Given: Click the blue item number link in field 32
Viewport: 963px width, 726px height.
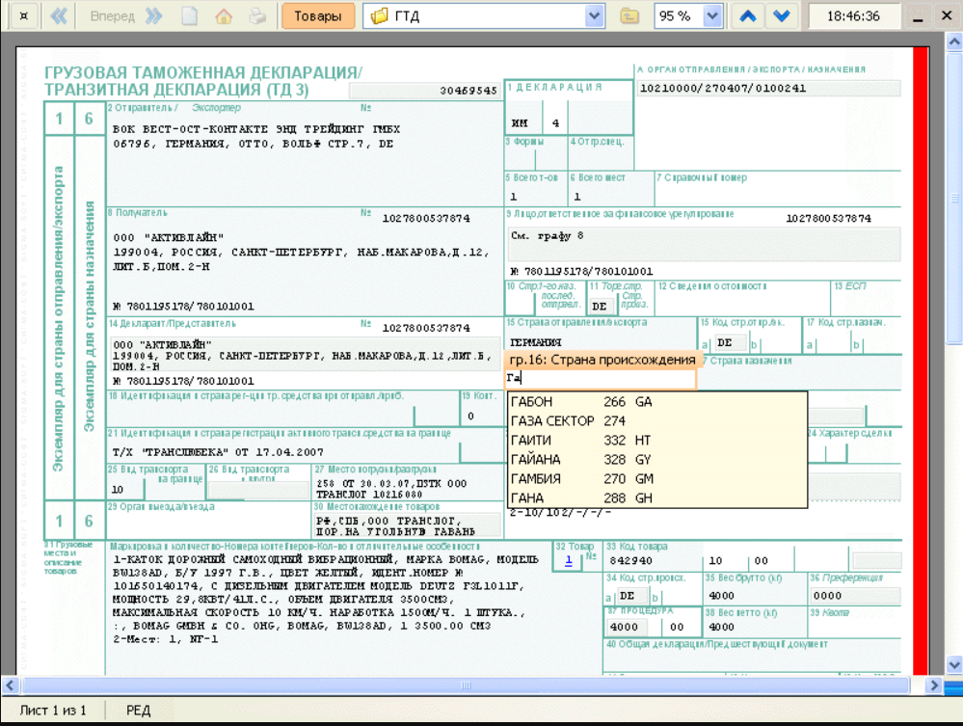Looking at the screenshot, I should pyautogui.click(x=569, y=560).
